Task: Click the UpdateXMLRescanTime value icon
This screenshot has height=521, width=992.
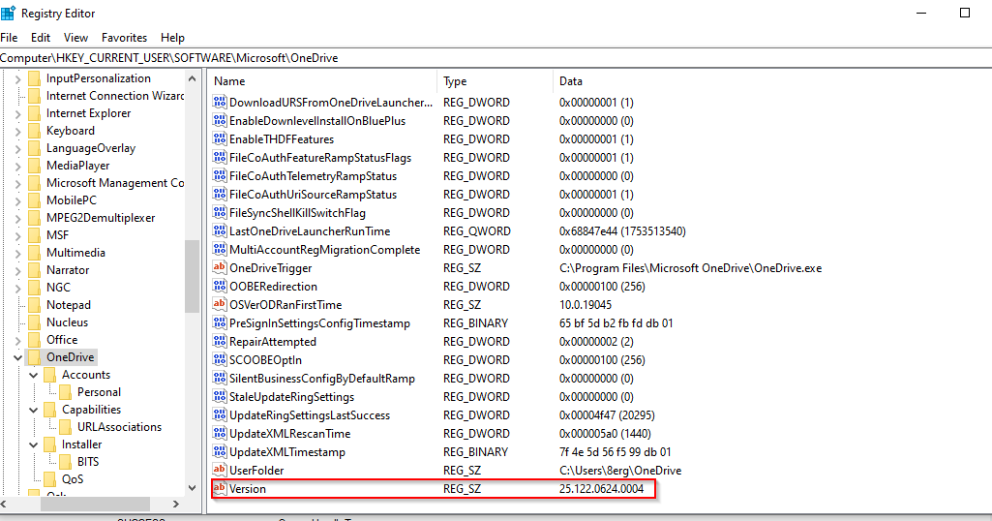Action: pos(220,432)
